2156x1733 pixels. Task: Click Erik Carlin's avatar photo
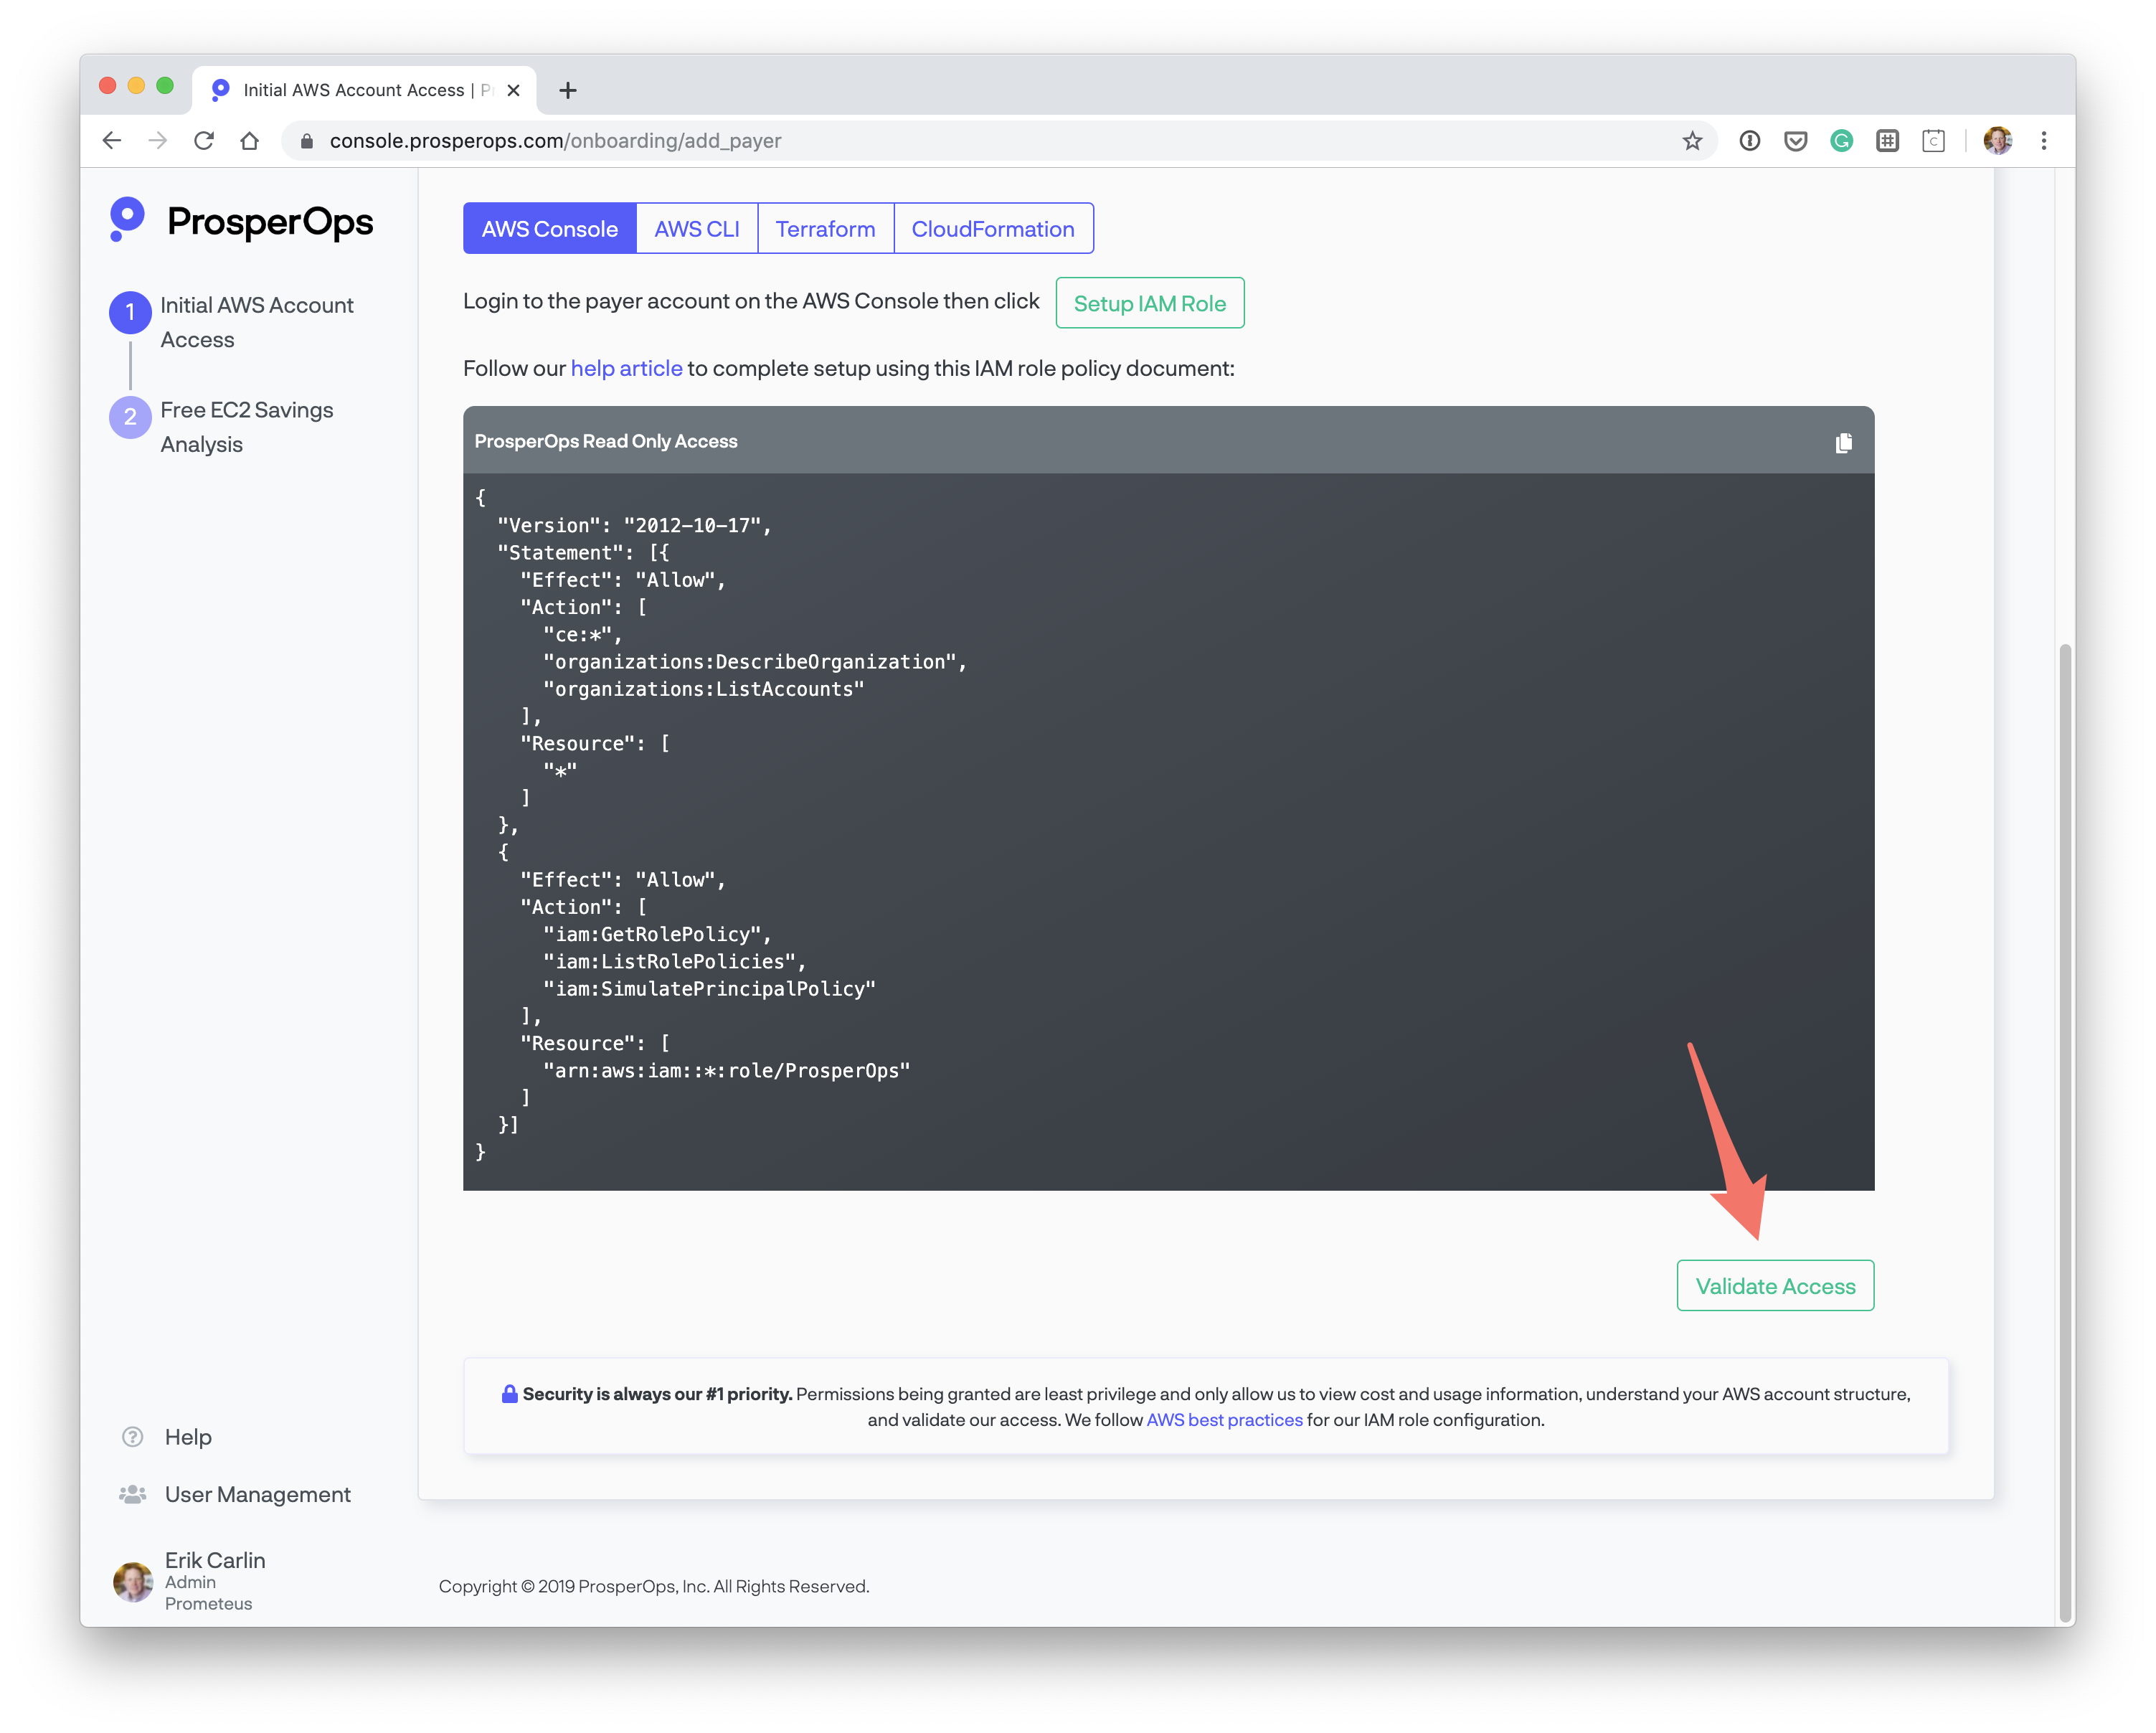coord(133,1581)
